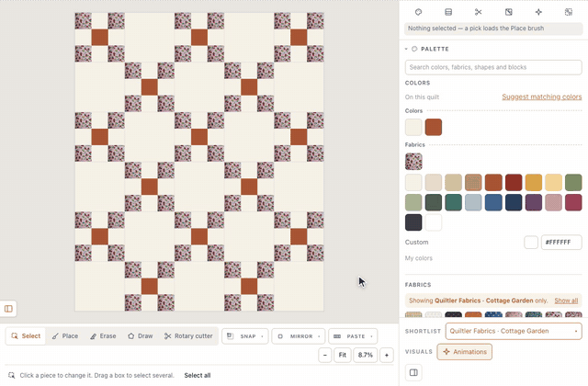Zoom in with the plus button
588x386 pixels.
387,355
